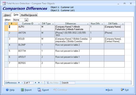Click the Differences column header
Viewport: 136px width, 95px height.
point(72,24)
